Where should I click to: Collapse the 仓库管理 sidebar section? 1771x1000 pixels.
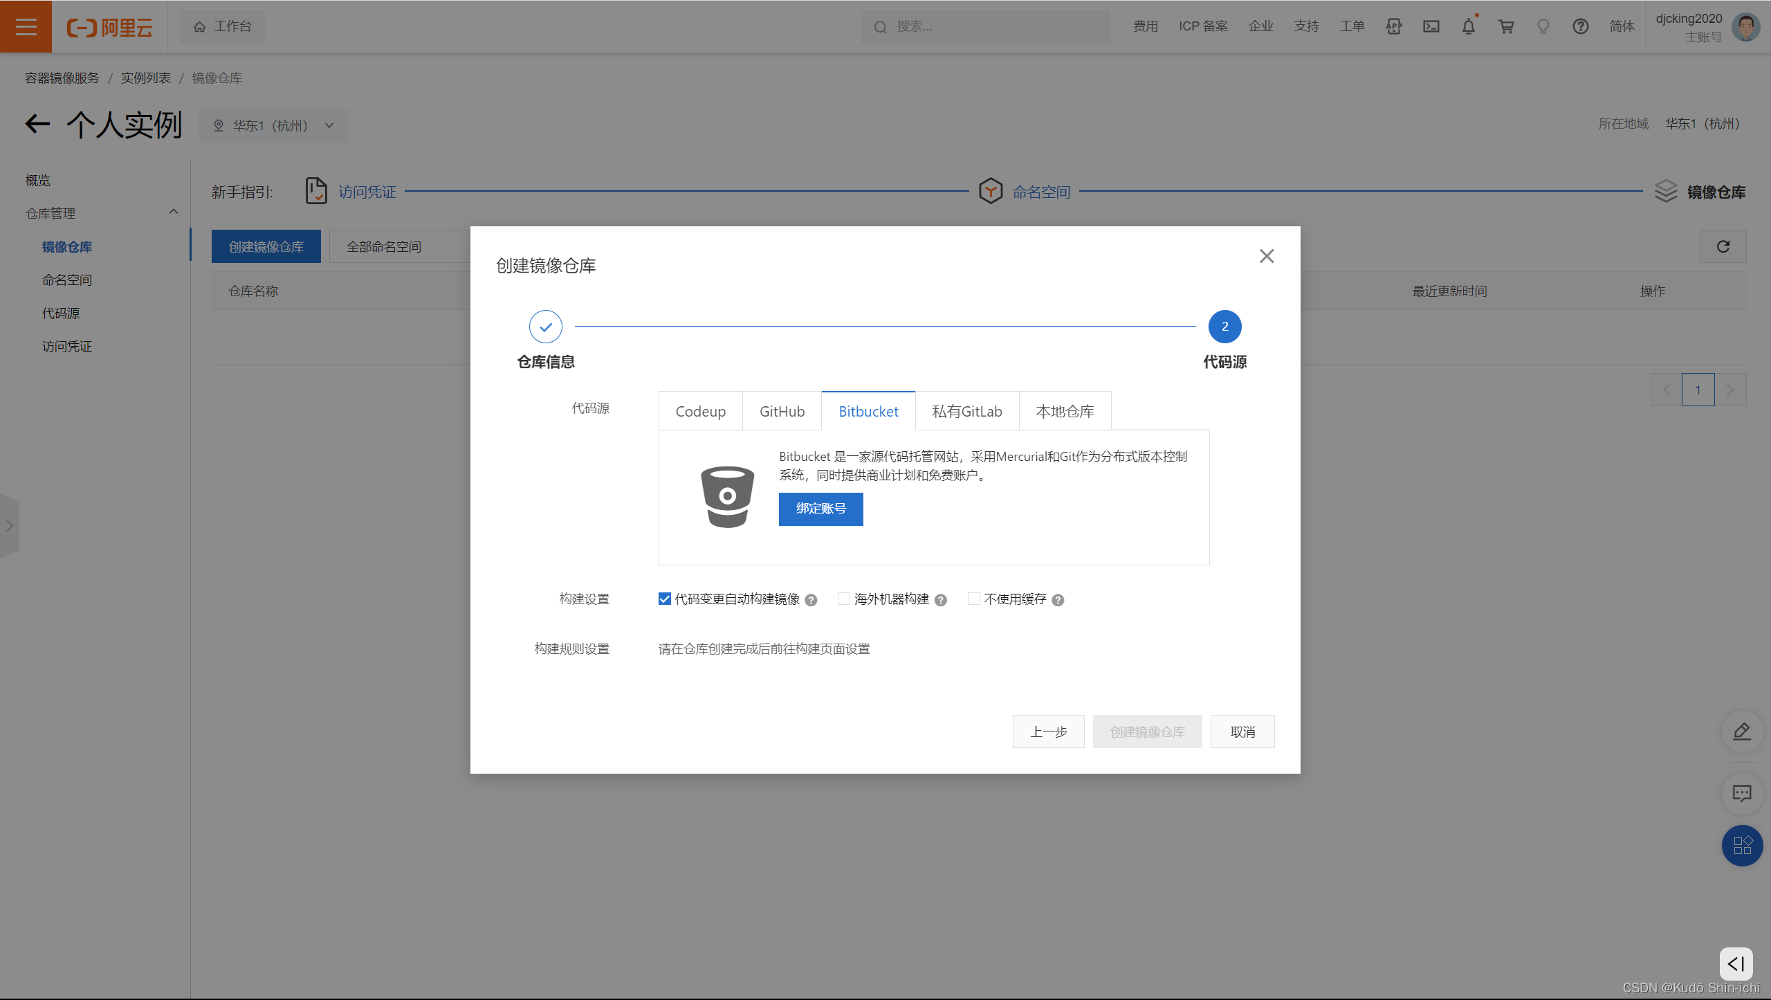(173, 212)
